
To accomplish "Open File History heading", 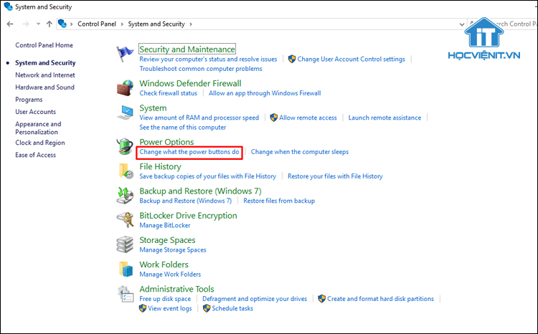I will click(160, 167).
